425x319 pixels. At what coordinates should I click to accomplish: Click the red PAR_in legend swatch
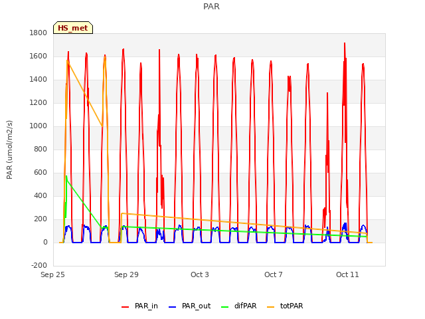coord(126,307)
